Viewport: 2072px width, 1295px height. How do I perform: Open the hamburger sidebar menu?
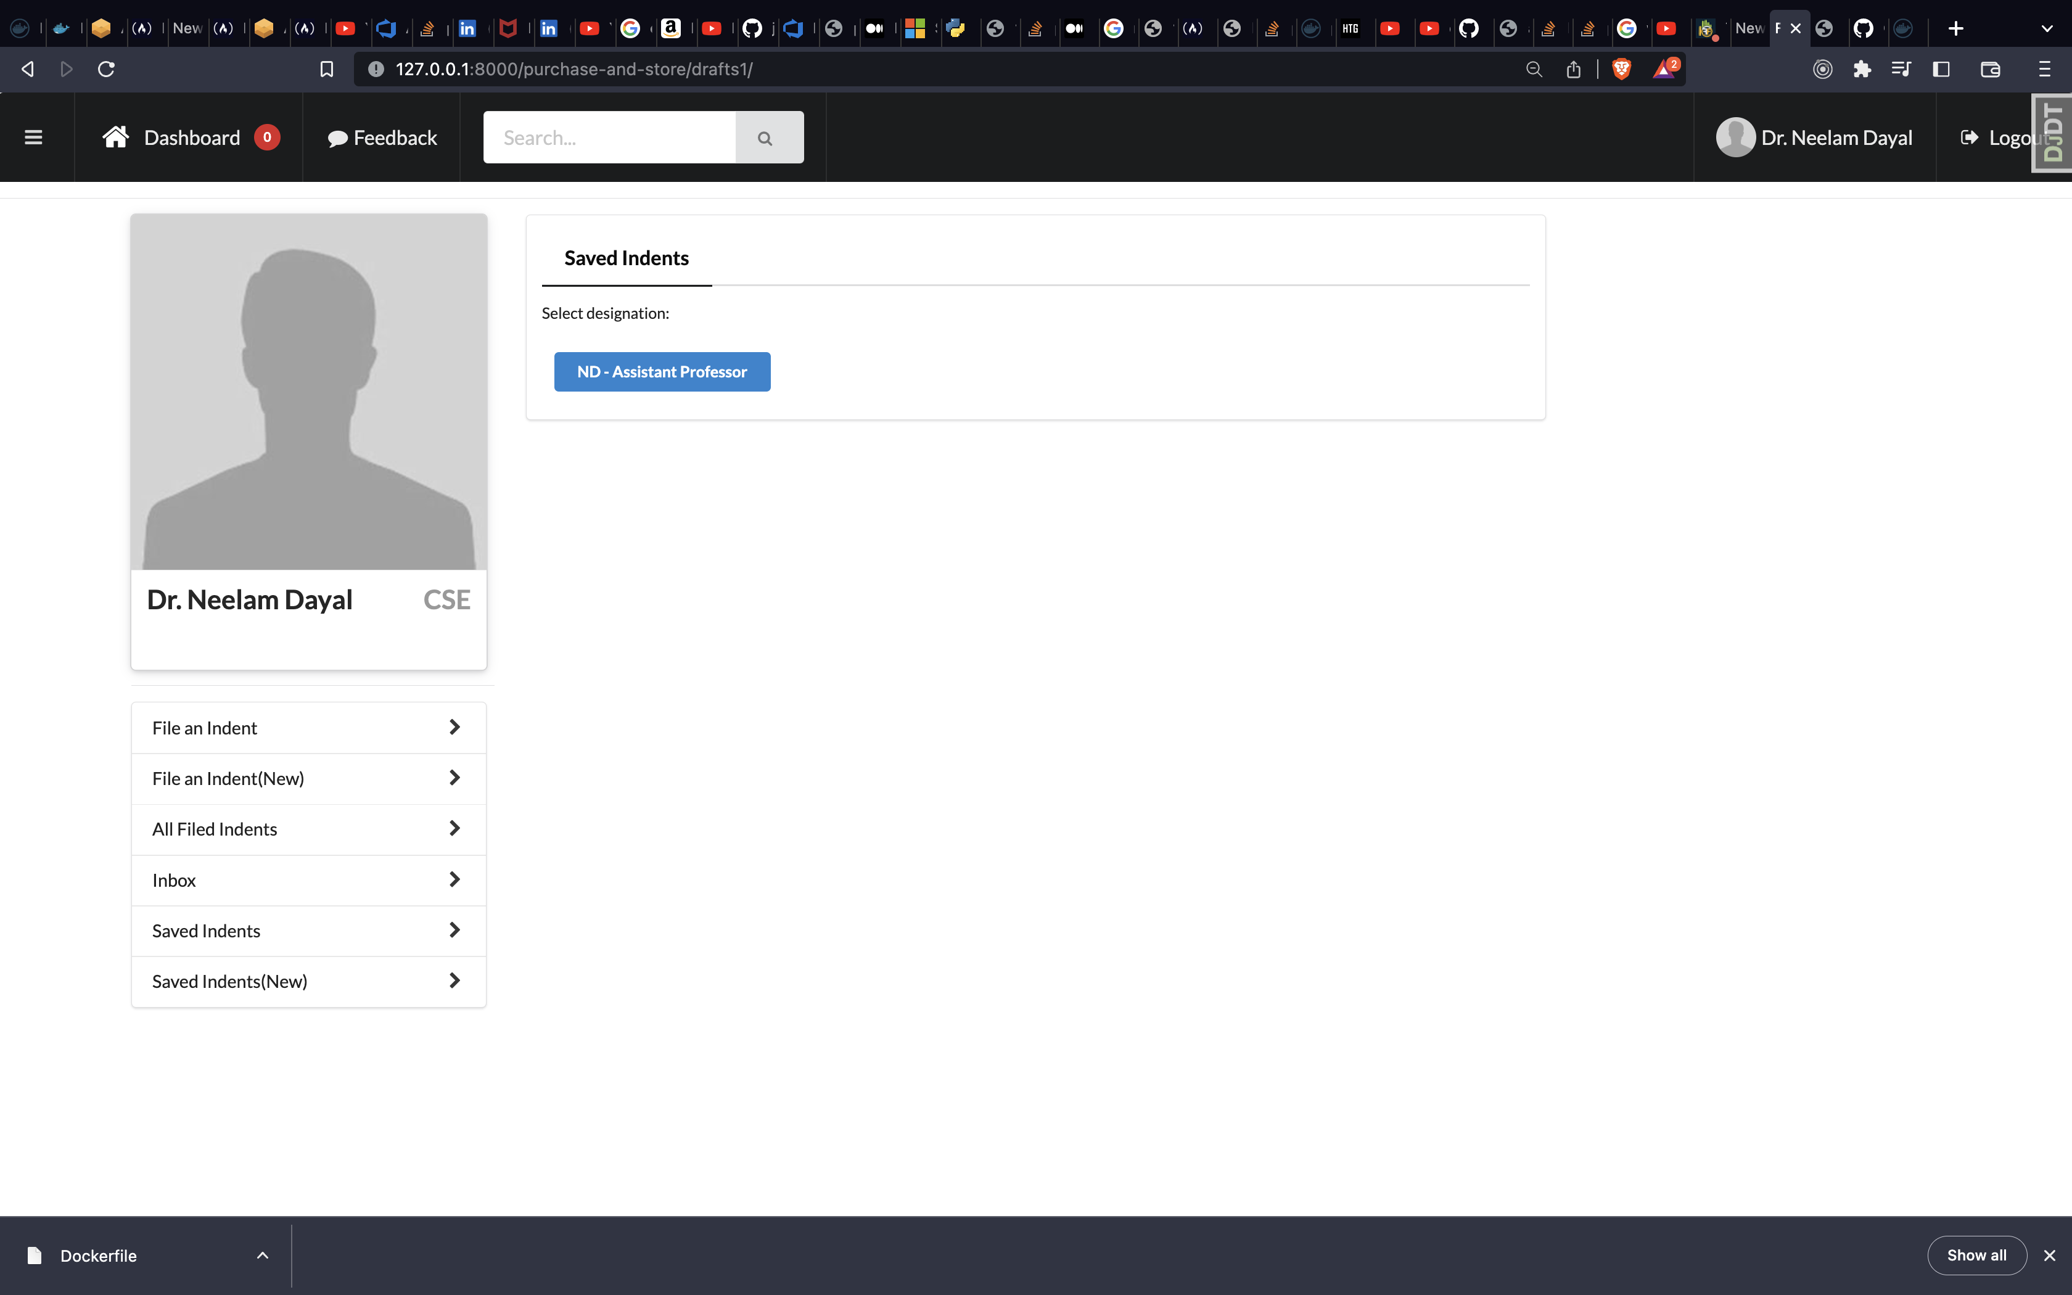tap(33, 137)
